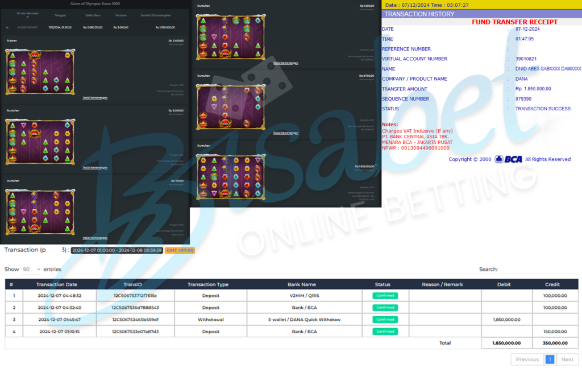The height and width of the screenshot is (368, 582).
Task: Click Posisi Kemenangan link under Rp 8.700,00 tumble
Action: 285,133
